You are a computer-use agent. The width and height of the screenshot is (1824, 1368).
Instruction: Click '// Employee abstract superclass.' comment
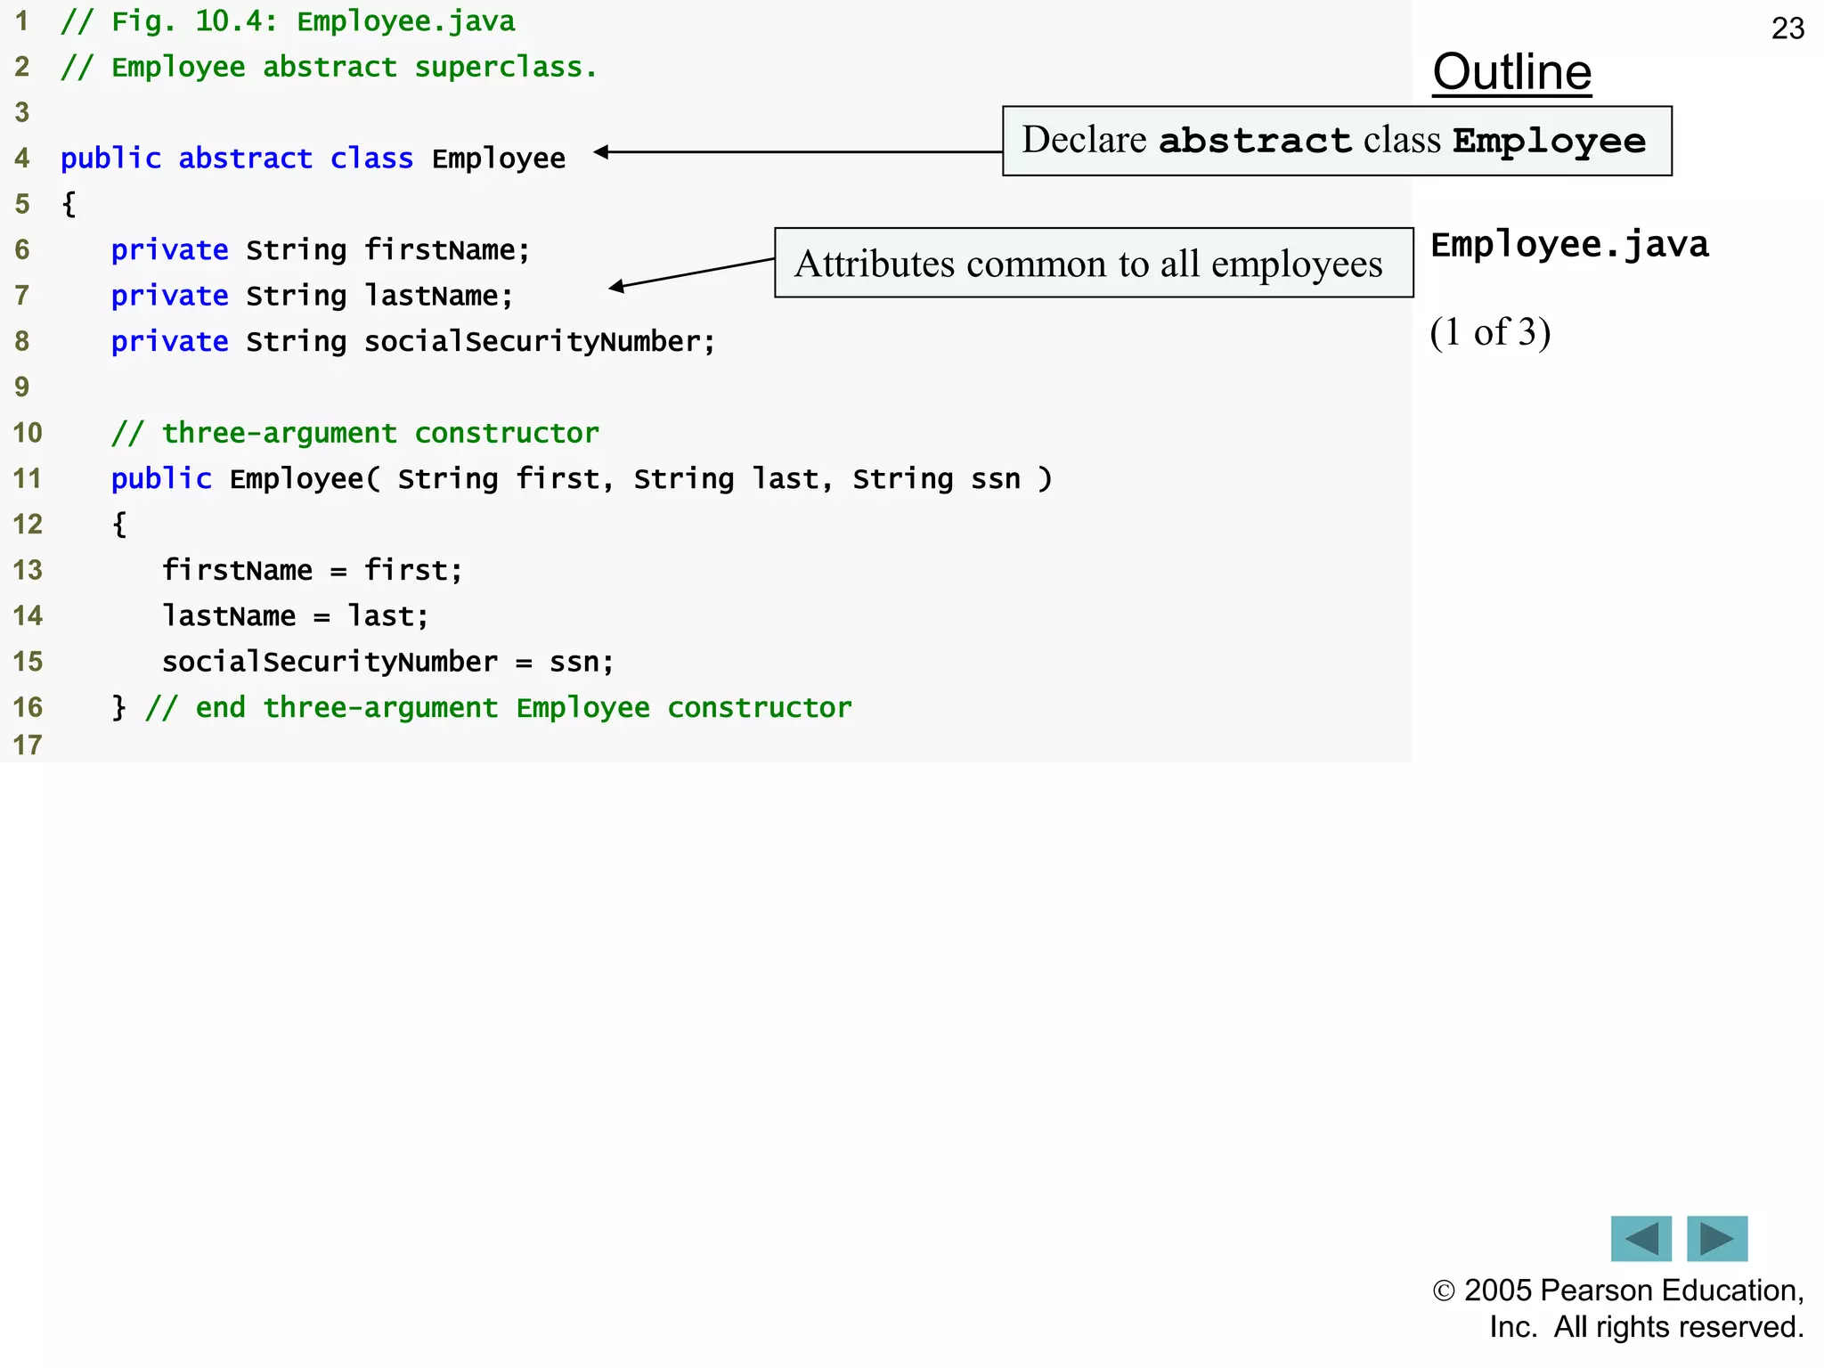329,68
